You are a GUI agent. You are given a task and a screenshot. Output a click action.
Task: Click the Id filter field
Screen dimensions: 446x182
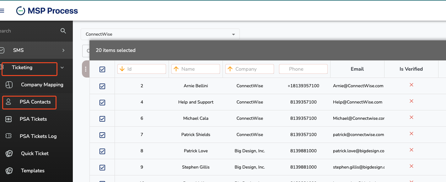pos(142,69)
